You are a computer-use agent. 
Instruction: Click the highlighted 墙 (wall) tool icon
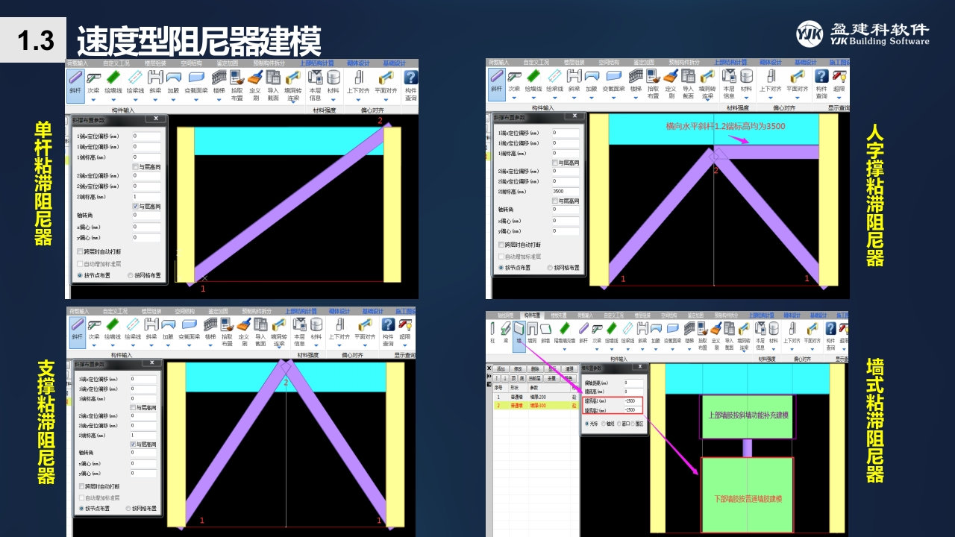(x=519, y=329)
